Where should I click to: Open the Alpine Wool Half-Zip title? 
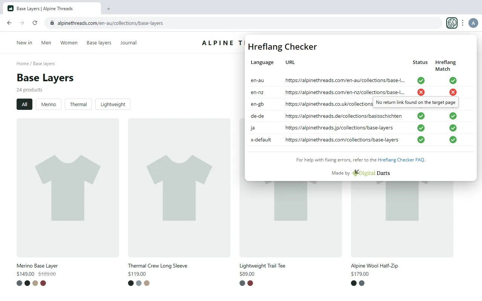[x=374, y=266]
